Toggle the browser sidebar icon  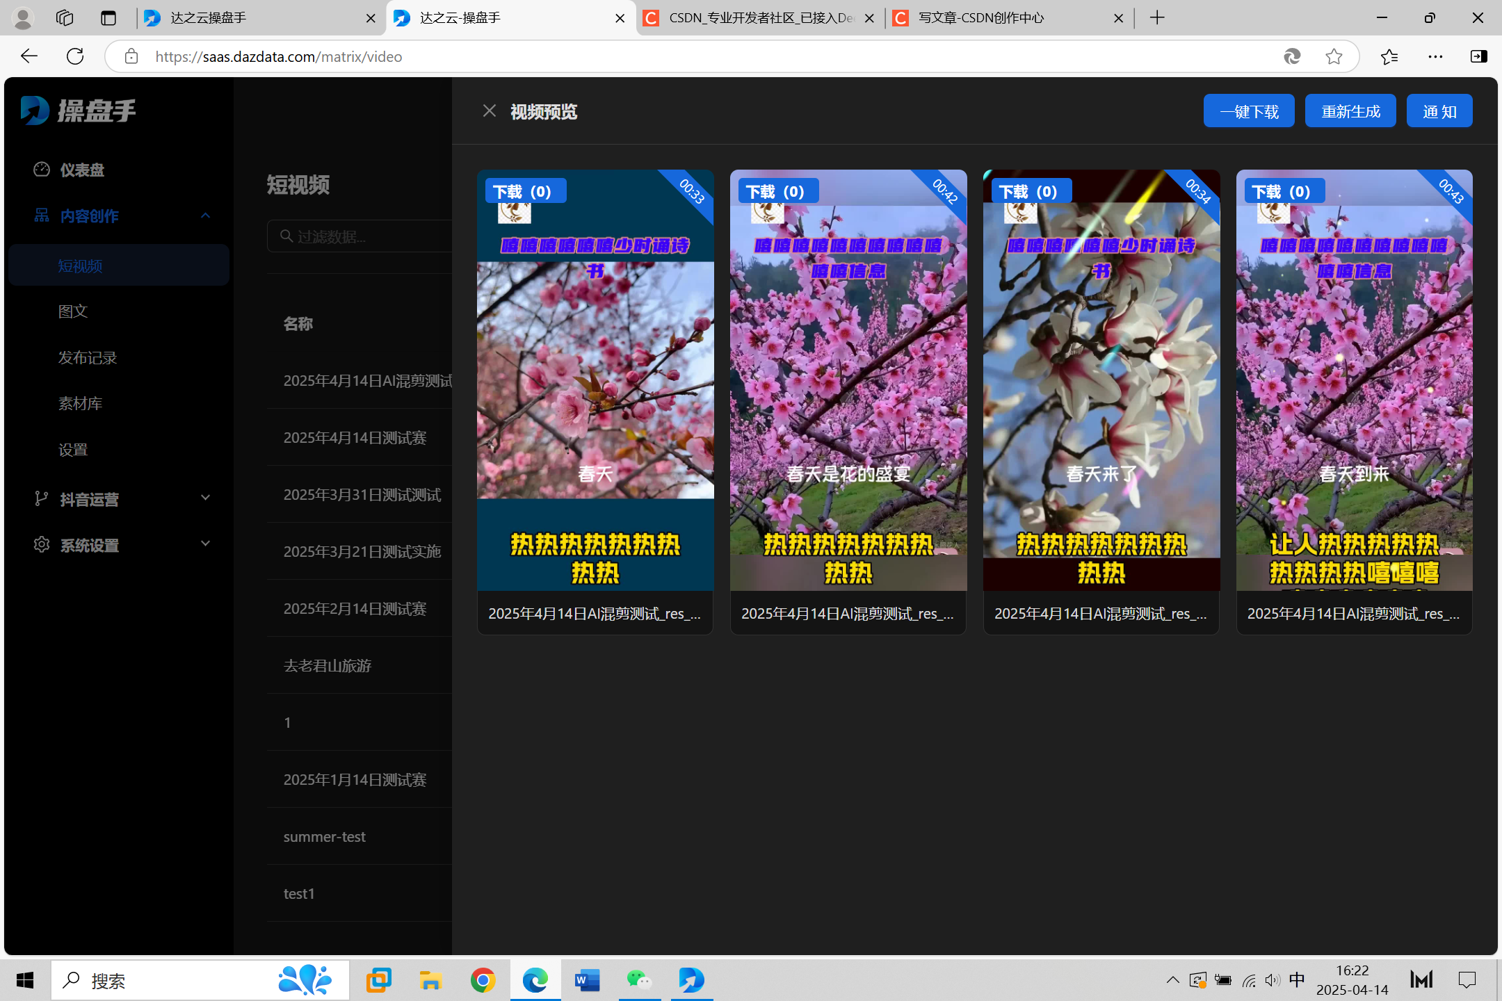(1478, 56)
